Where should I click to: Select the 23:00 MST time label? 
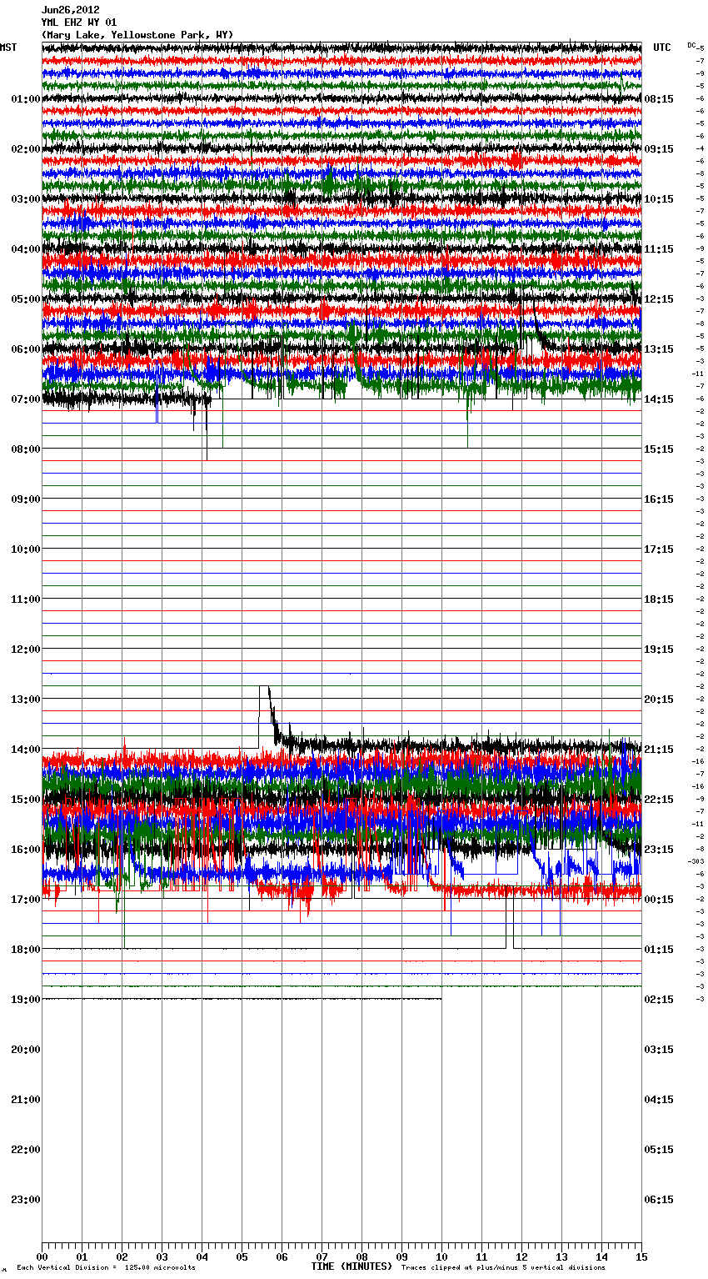pos(26,1200)
